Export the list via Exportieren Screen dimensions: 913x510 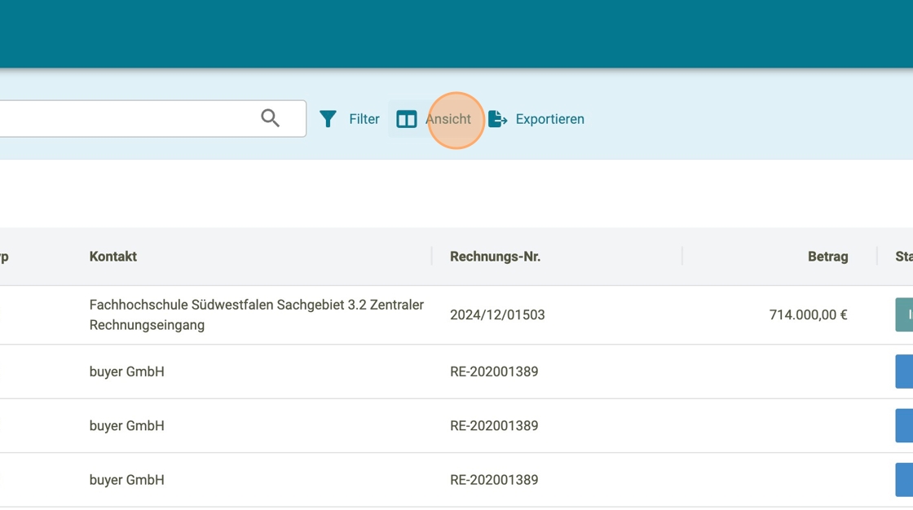(536, 119)
